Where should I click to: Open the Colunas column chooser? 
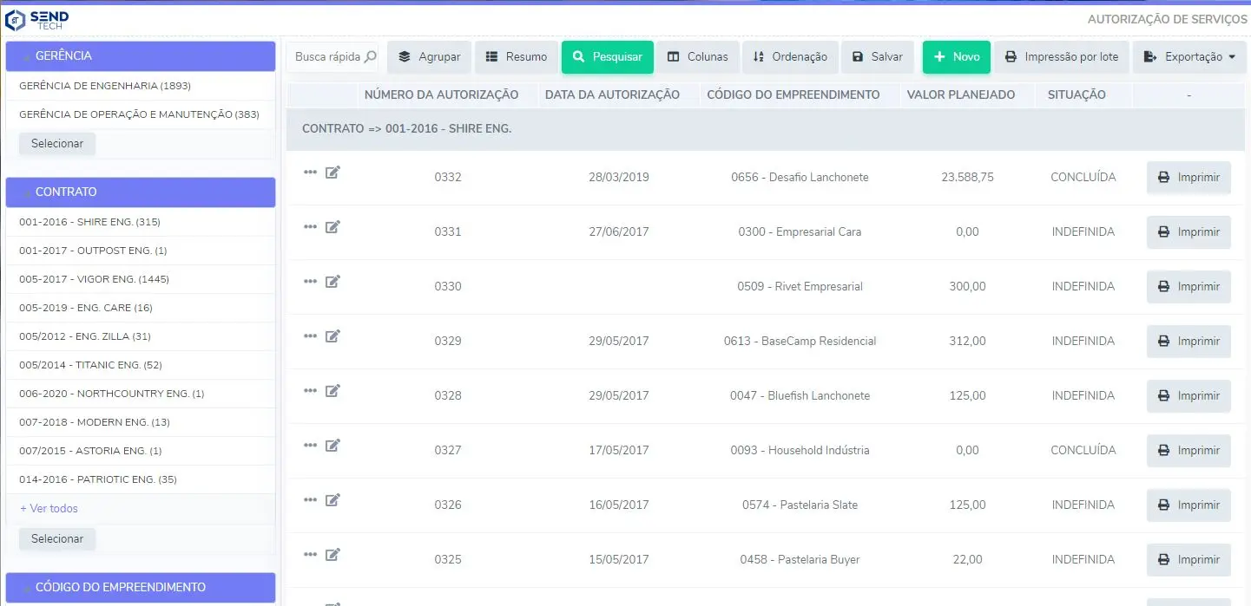697,57
